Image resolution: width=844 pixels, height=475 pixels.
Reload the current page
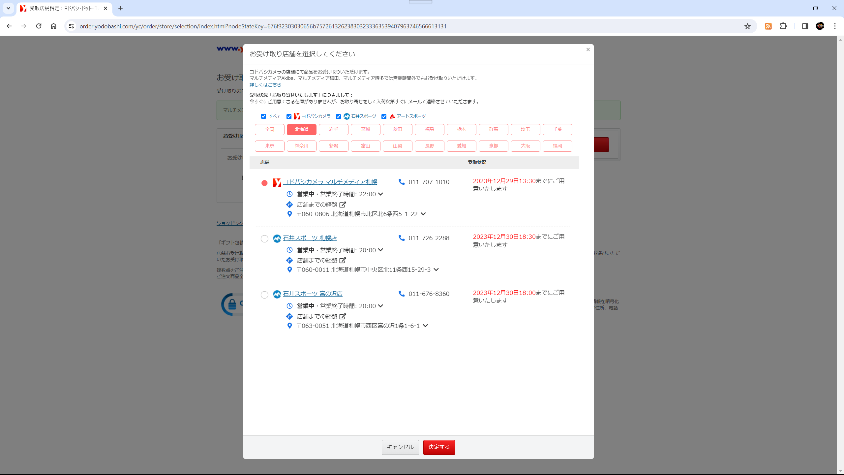tap(39, 26)
